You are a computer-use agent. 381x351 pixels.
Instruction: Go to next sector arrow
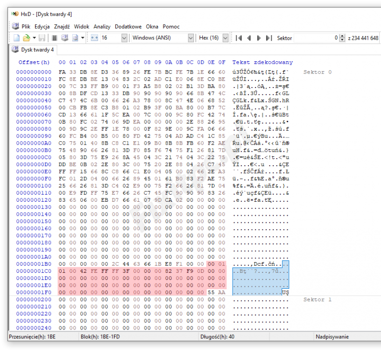click(x=259, y=38)
